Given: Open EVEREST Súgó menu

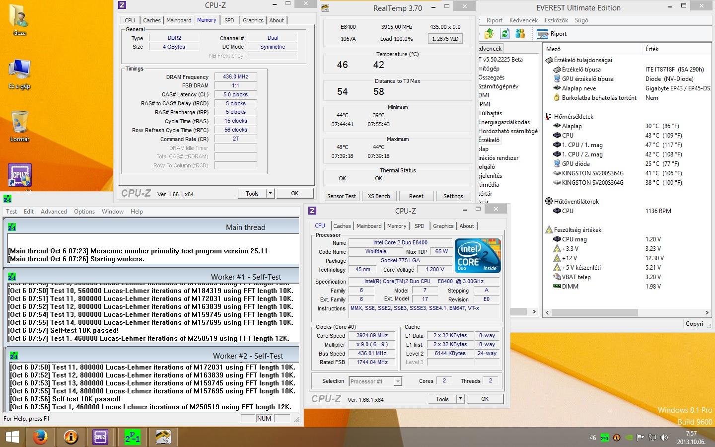Looking at the screenshot, I should [581, 20].
